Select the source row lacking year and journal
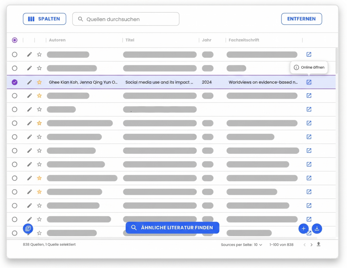 point(15,109)
